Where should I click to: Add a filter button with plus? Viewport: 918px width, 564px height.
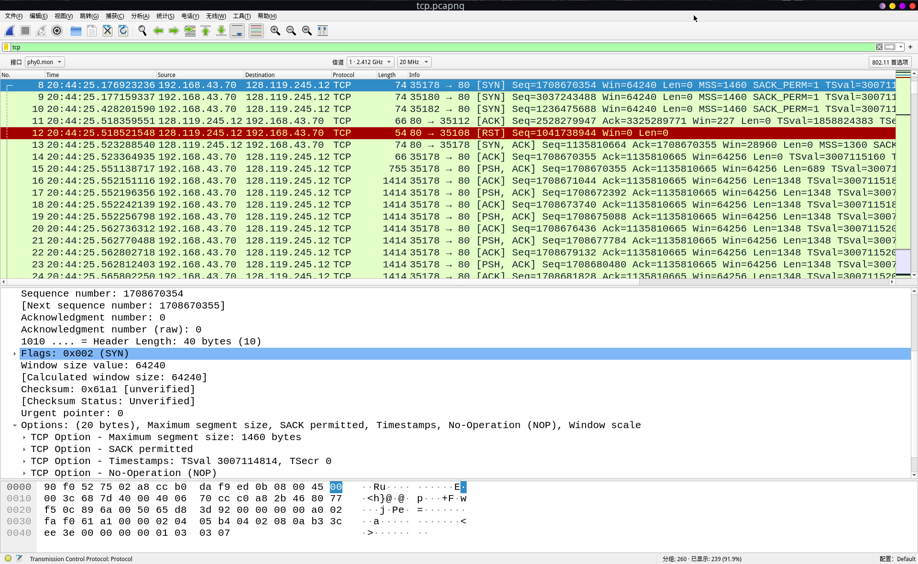click(910, 47)
